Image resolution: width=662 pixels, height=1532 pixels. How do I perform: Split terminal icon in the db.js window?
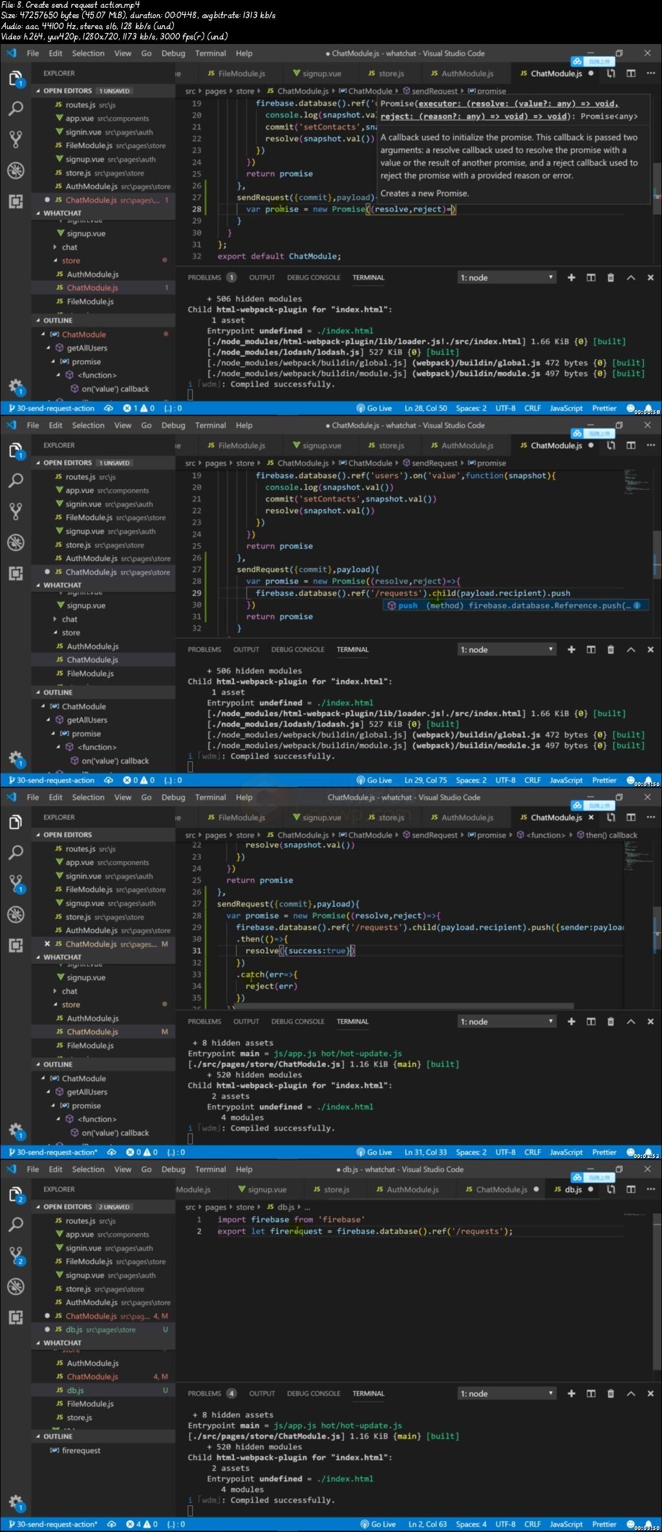click(591, 1394)
